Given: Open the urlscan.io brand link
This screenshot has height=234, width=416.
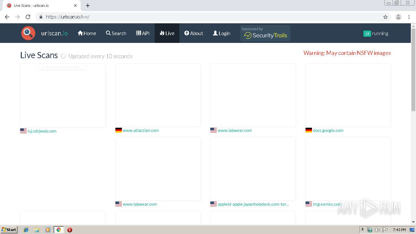Looking at the screenshot, I should 55,33.
